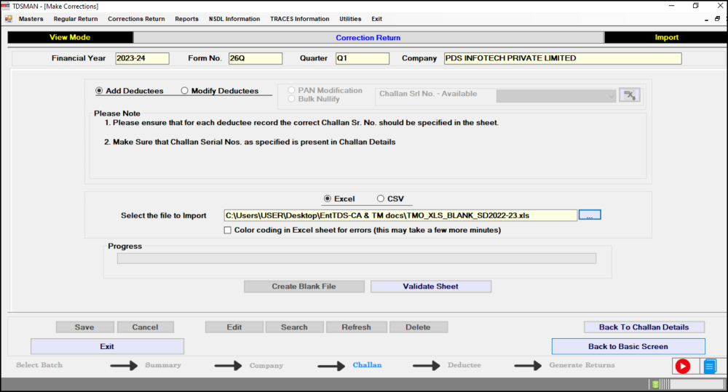Click the large Exit button
Image resolution: width=728 pixels, height=392 pixels.
tap(107, 346)
